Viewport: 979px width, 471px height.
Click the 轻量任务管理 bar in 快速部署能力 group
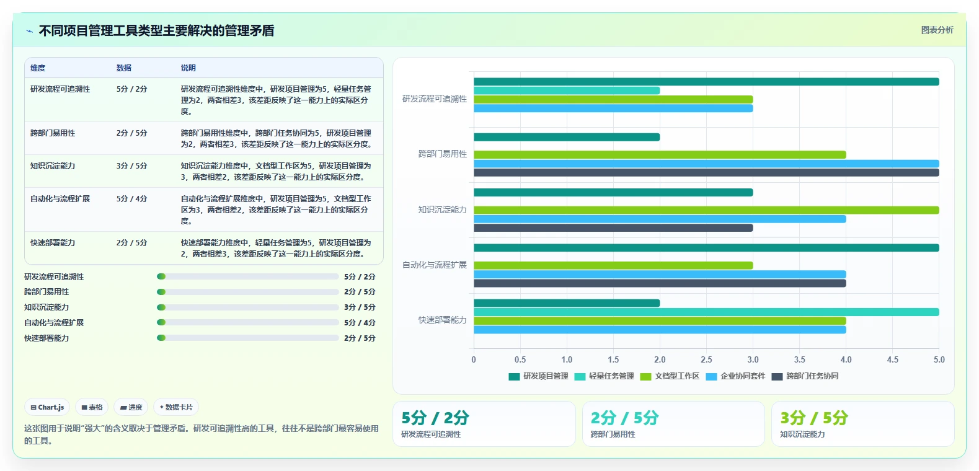[x=706, y=312]
